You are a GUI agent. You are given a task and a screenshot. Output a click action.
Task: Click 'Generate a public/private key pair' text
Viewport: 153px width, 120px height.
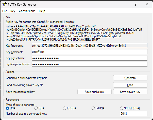(x=26, y=78)
